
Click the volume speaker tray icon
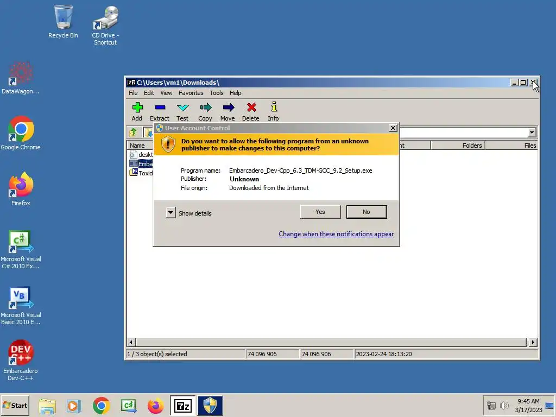point(504,405)
